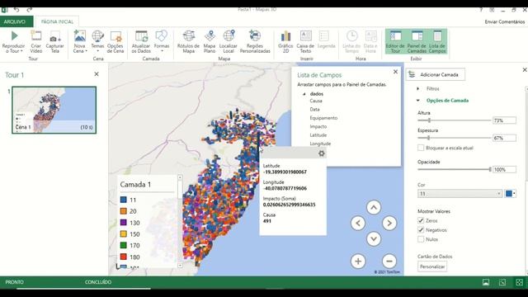Image resolution: width=528 pixels, height=297 pixels.
Task: Click the data card settings gear
Action: (322, 153)
